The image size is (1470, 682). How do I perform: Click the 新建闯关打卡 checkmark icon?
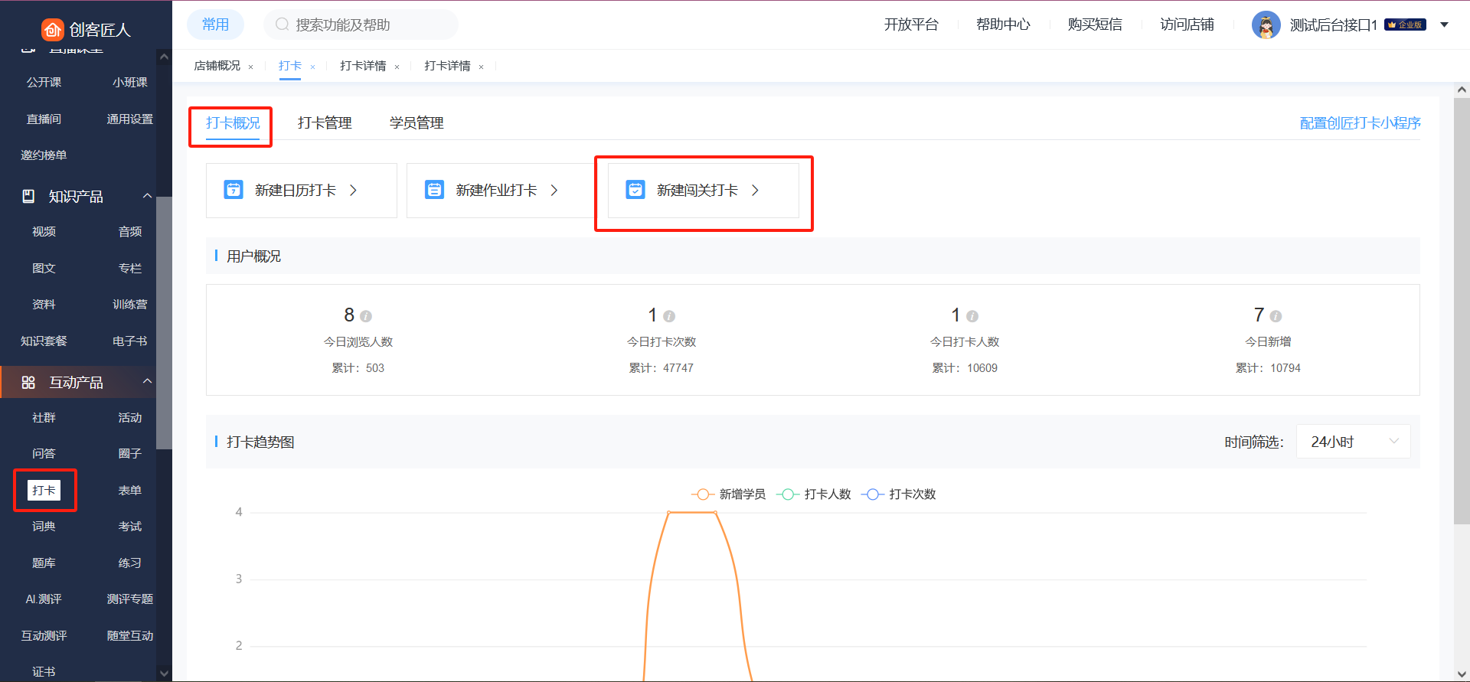click(x=635, y=190)
